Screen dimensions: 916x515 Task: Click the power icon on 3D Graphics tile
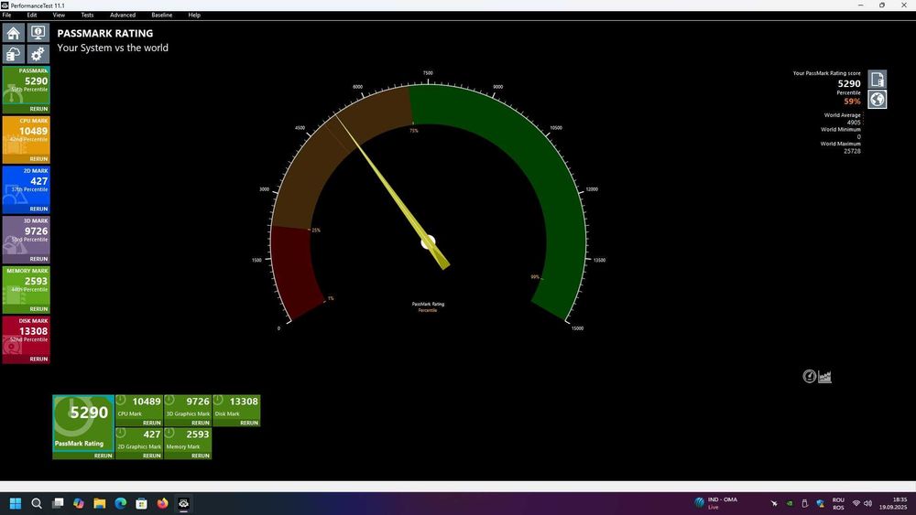pyautogui.click(x=169, y=400)
